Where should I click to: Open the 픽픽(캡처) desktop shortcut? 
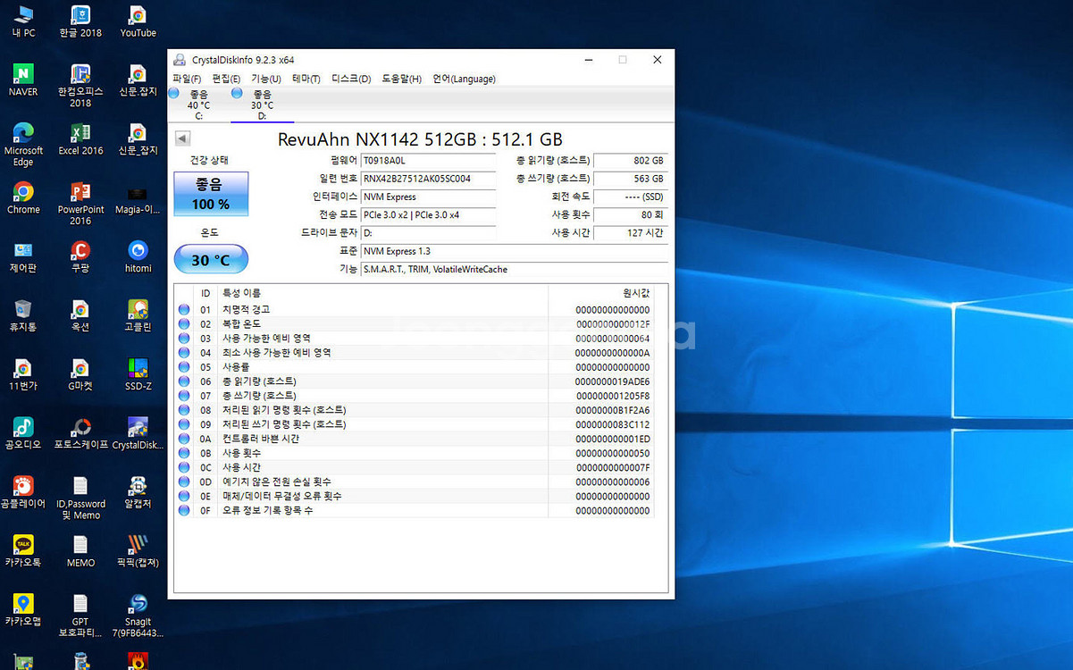tap(138, 551)
